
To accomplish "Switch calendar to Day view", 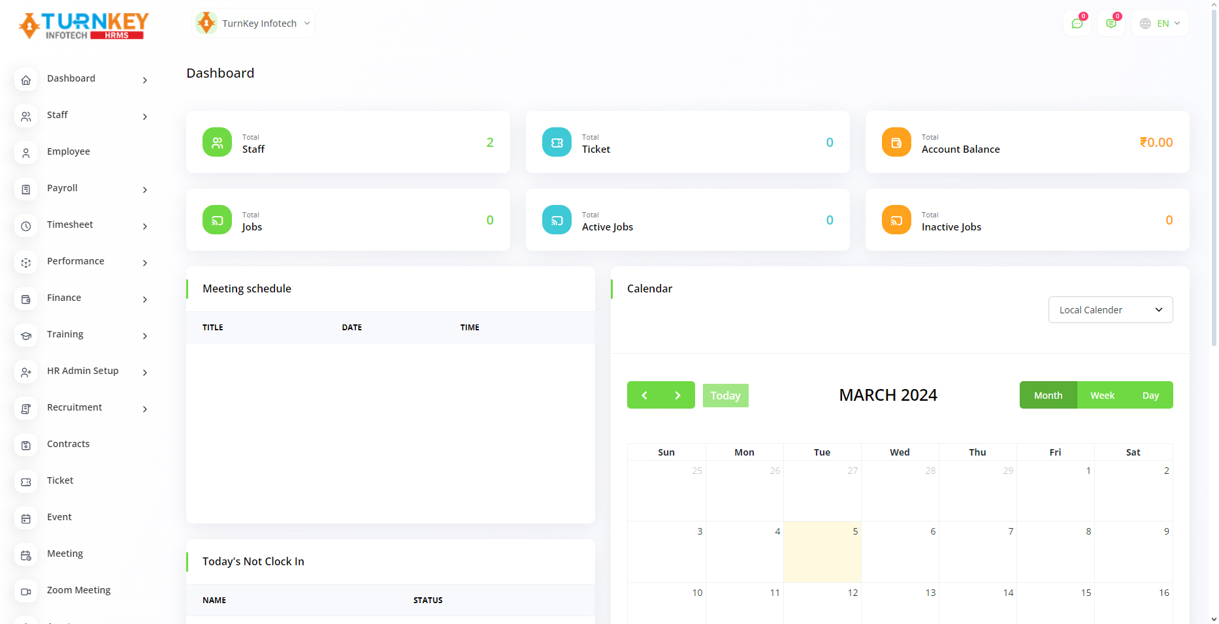I will (1150, 396).
